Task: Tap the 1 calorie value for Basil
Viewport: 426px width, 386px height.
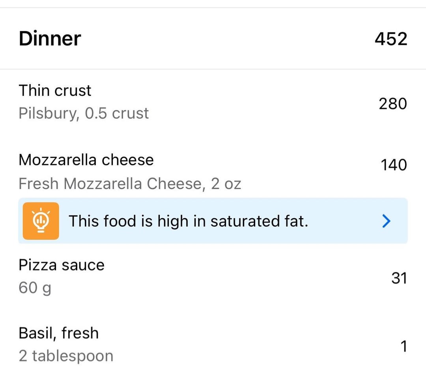Action: [404, 346]
